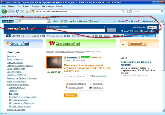Rate the question with +1
This screenshot has width=165, height=115.
[66, 76]
